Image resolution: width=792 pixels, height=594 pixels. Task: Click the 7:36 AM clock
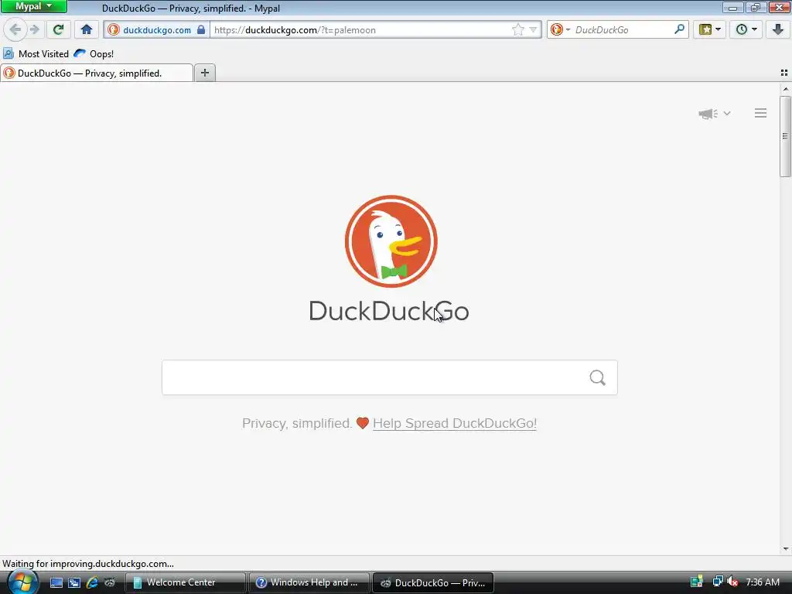(763, 582)
